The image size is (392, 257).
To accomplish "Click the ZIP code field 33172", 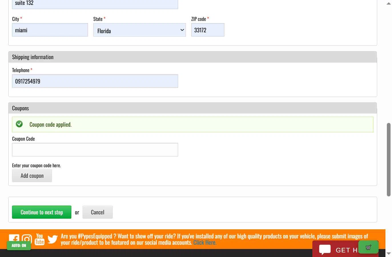I will click(x=208, y=30).
